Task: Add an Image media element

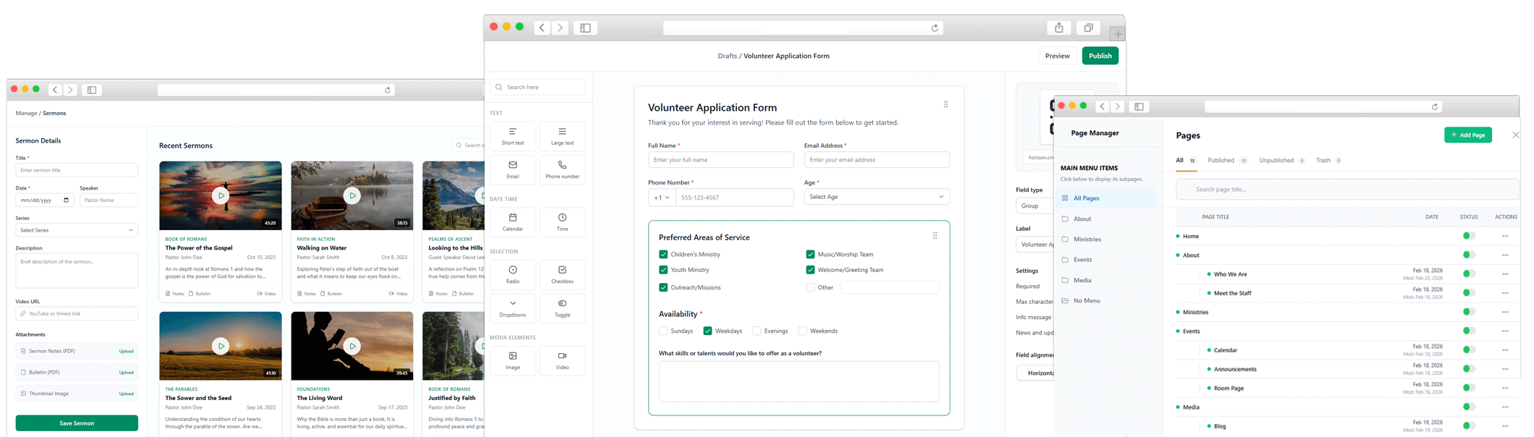Action: (x=513, y=360)
